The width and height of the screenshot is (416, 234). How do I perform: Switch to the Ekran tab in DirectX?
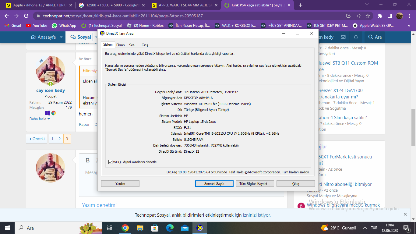121,45
